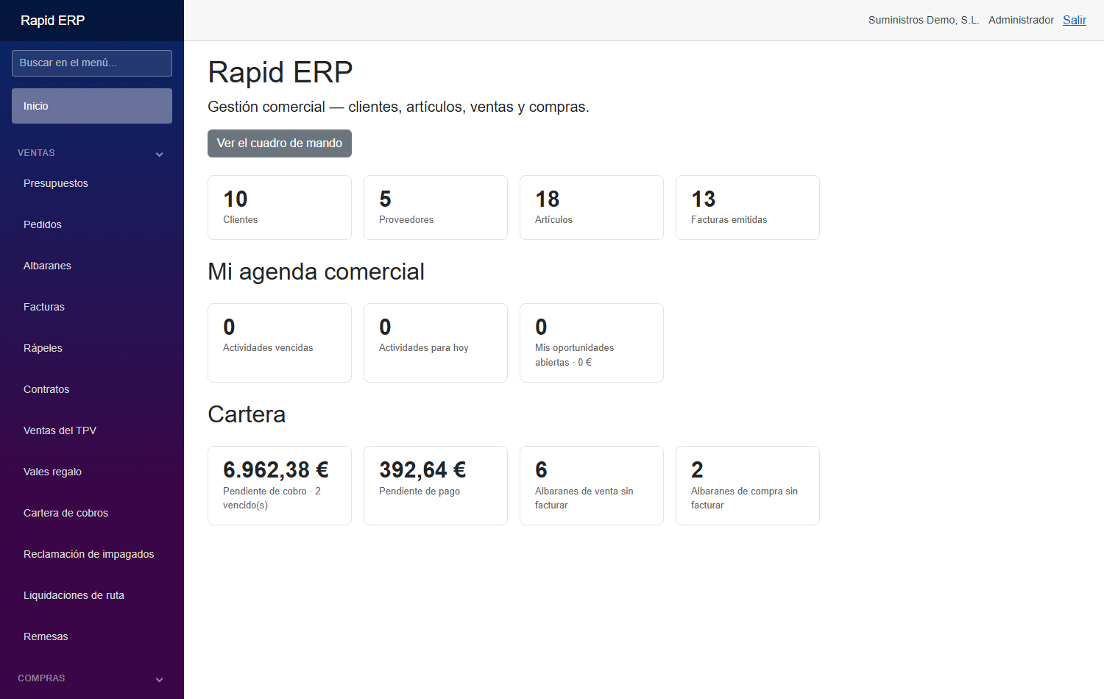1104x699 pixels.
Task: Click the COMPRAS section label
Action: pyautogui.click(x=41, y=678)
